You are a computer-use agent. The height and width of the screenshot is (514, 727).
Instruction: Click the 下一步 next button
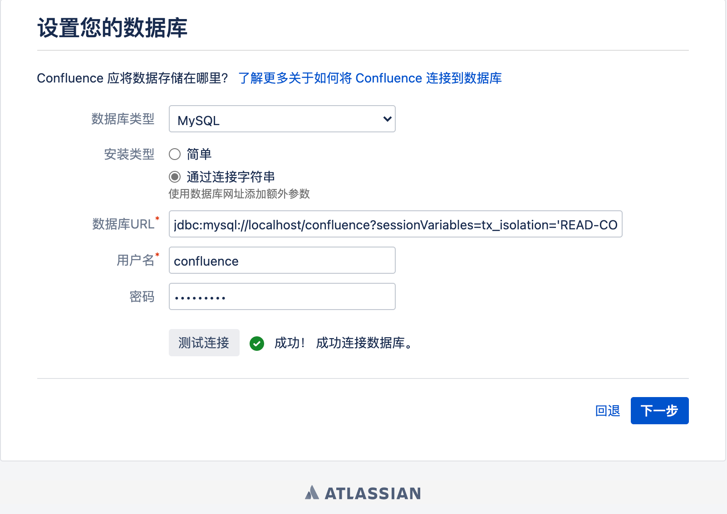tap(660, 411)
